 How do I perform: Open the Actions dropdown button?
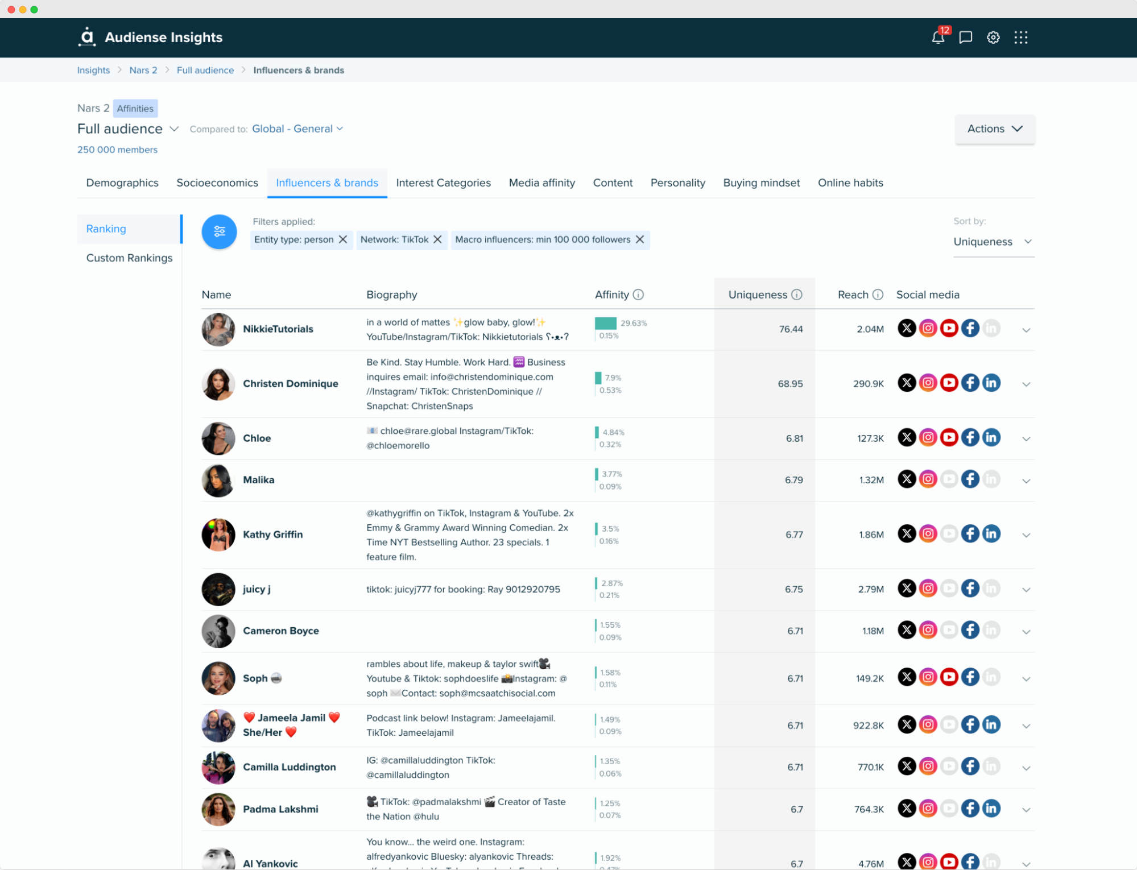(995, 129)
